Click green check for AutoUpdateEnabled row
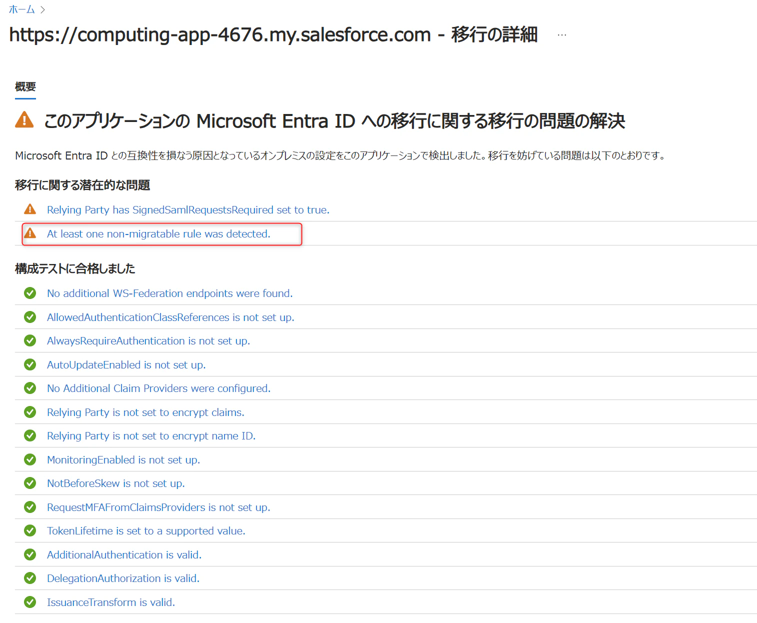The width and height of the screenshot is (757, 623). tap(30, 364)
